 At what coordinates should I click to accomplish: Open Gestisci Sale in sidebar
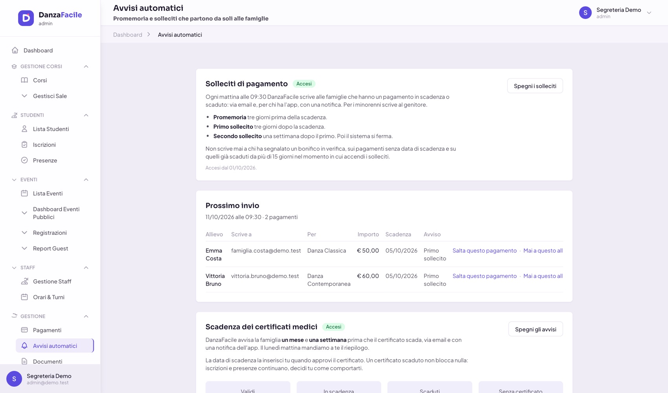pos(55,96)
